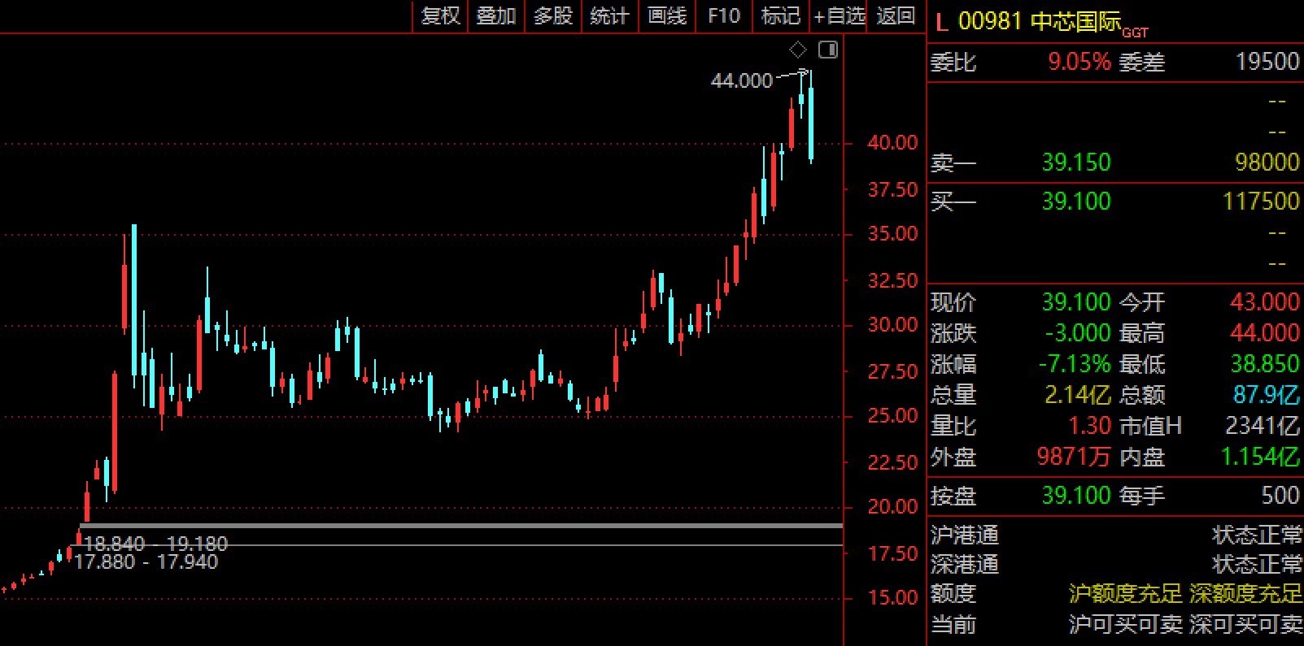The height and width of the screenshot is (646, 1304).
Task: Click the stock title 00981 中芯国际
Action: pos(1039,21)
